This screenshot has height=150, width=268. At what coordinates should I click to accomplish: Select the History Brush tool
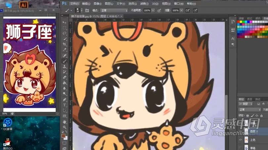click(65, 72)
